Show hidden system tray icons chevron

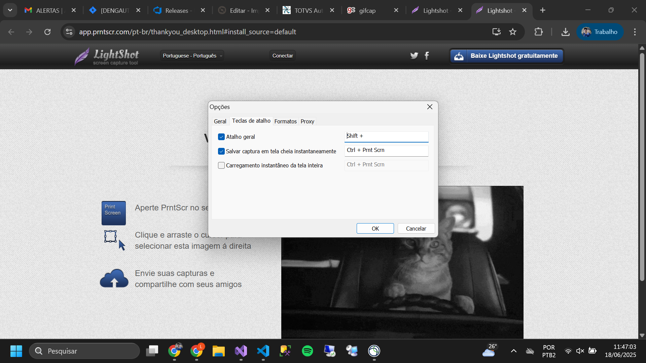(513, 351)
